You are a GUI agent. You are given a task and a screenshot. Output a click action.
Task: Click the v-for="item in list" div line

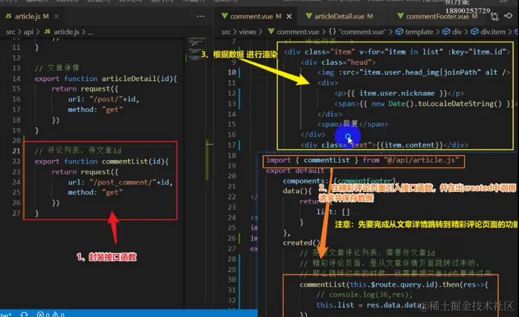(x=397, y=52)
